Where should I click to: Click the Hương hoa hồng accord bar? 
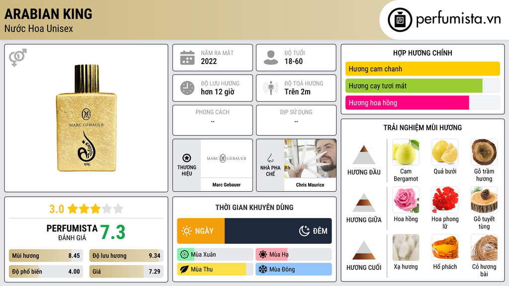(x=423, y=102)
